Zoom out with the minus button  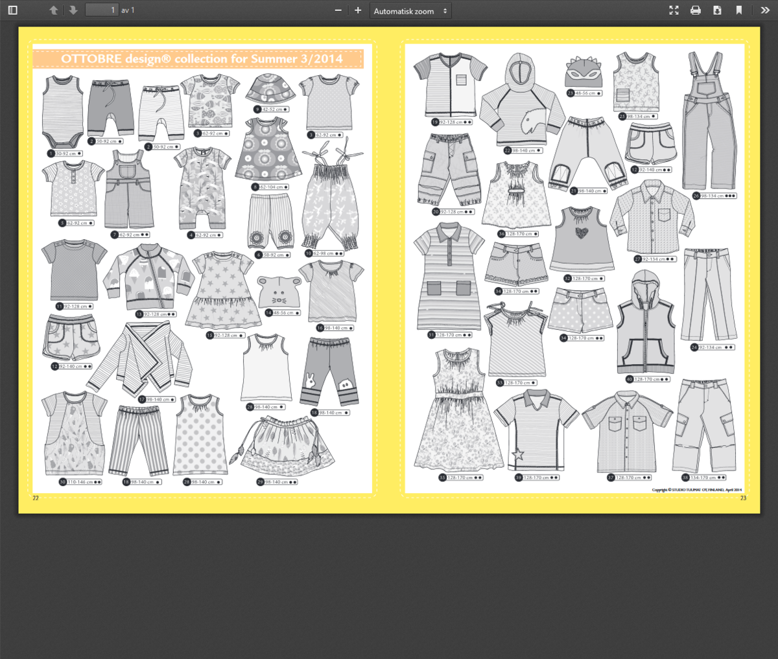pos(338,10)
